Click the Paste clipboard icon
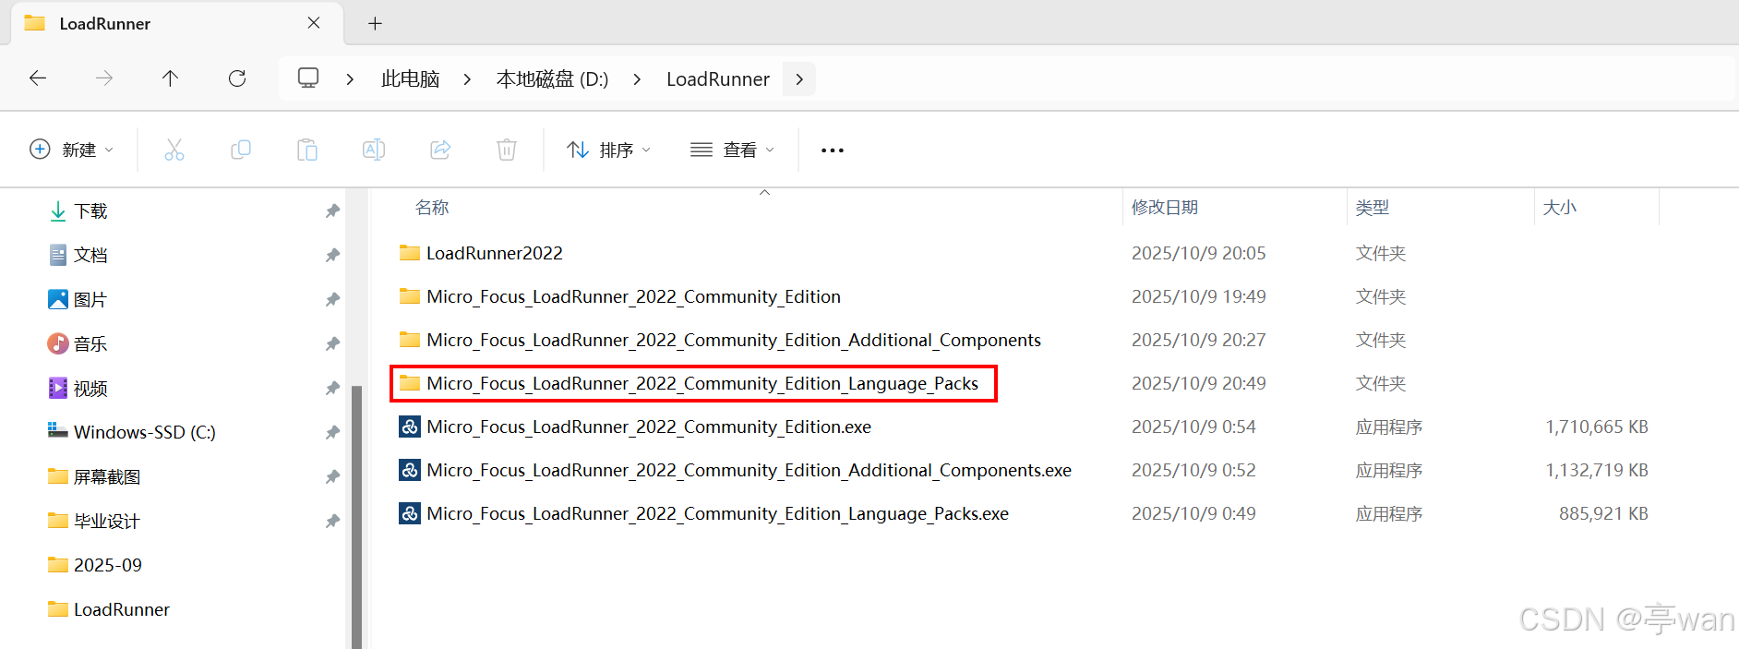 tap(307, 150)
